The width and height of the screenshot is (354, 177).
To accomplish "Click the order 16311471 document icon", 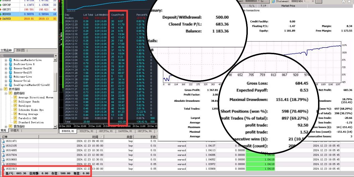I will click(3, 141).
